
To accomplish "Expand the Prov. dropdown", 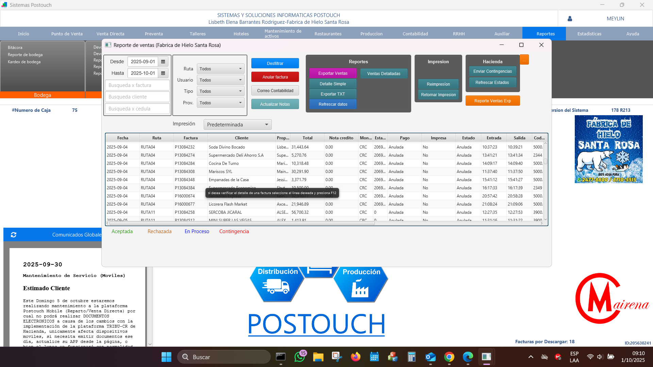I will pyautogui.click(x=221, y=103).
